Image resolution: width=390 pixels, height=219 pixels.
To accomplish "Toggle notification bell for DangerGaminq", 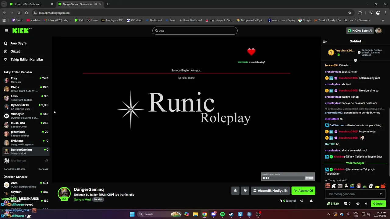I will point(235,191).
